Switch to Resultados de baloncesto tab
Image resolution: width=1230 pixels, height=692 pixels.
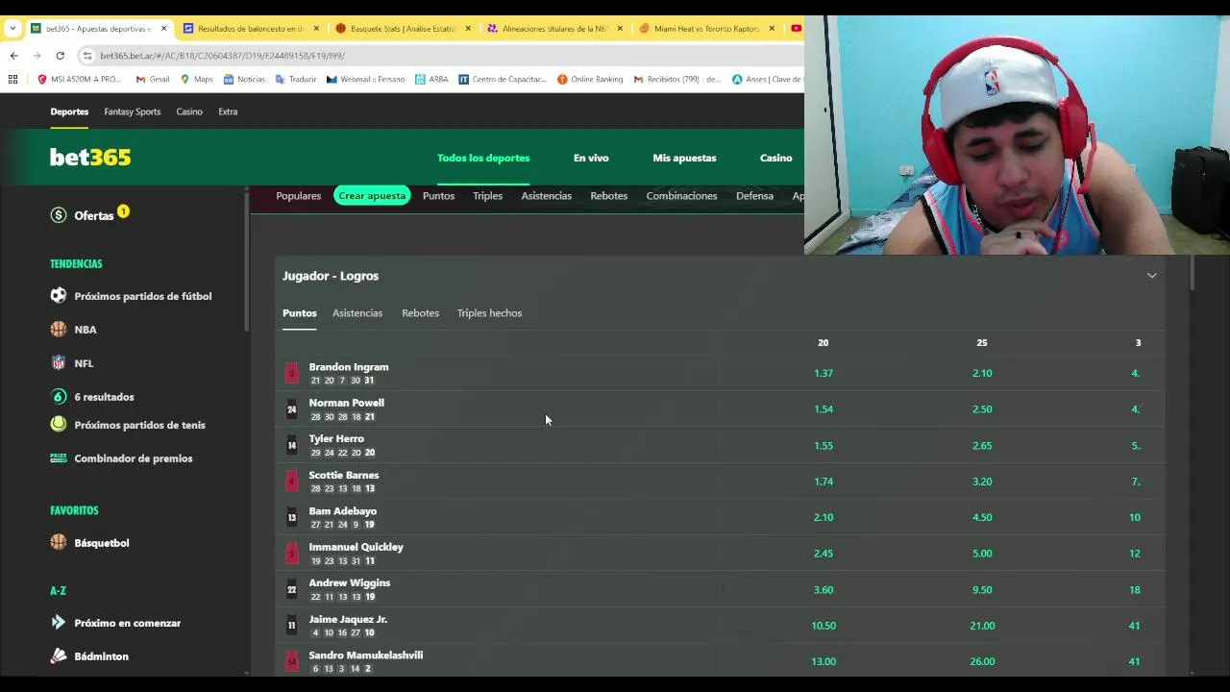pos(250,29)
